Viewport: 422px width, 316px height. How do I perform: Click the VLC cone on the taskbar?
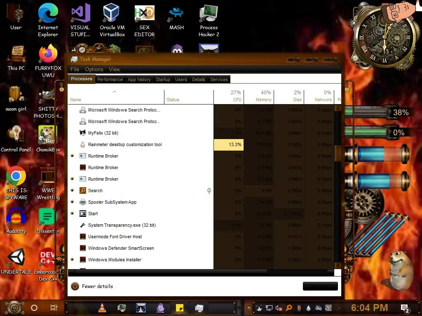[x=102, y=308]
